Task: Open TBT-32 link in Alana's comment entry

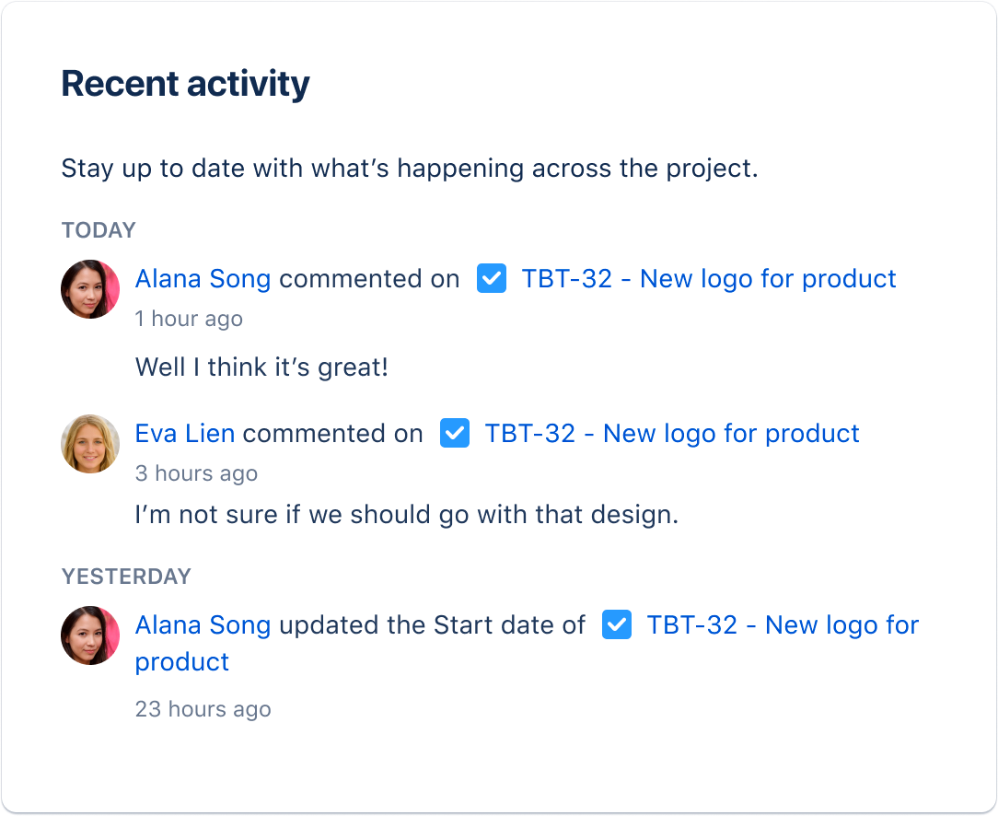Action: click(x=709, y=279)
